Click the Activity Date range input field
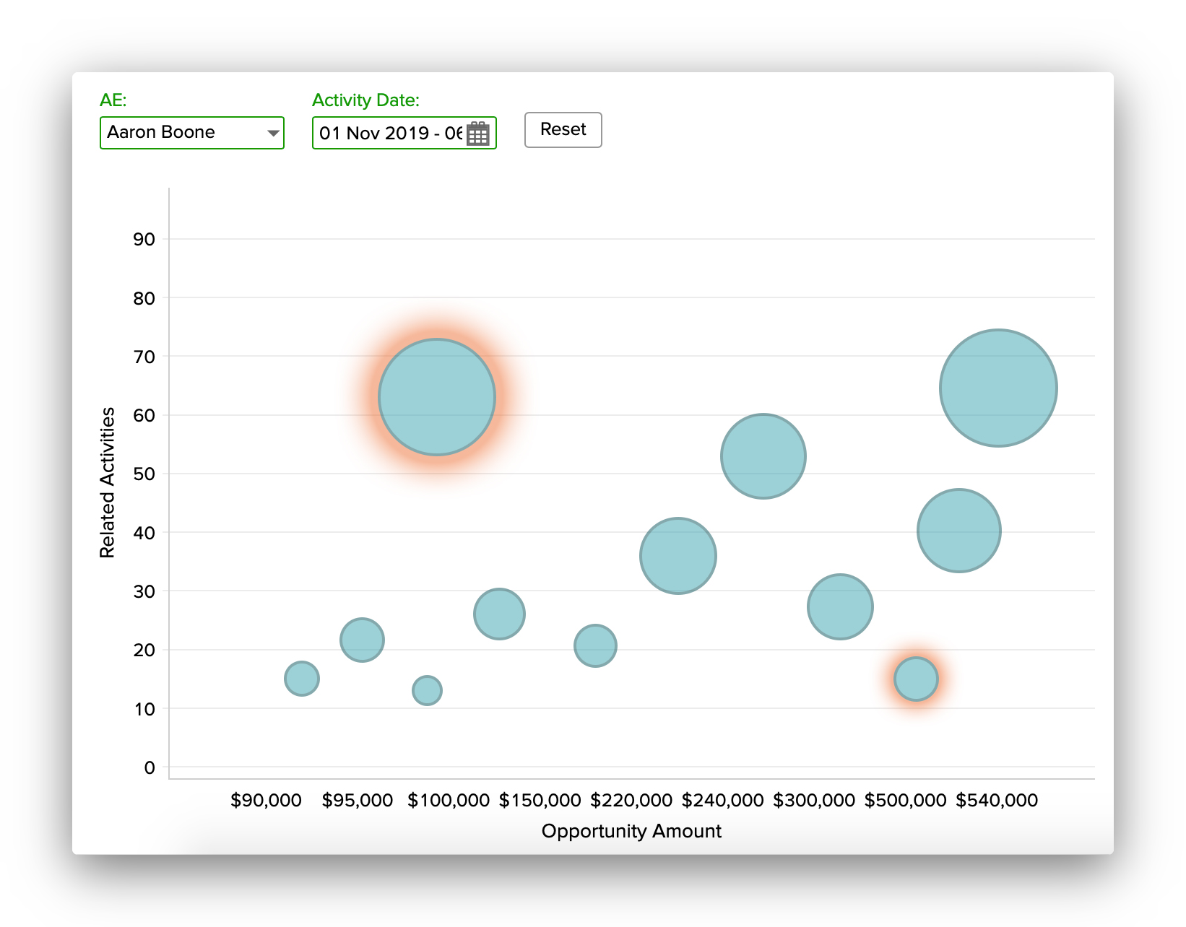This screenshot has width=1186, height=927. [x=404, y=133]
